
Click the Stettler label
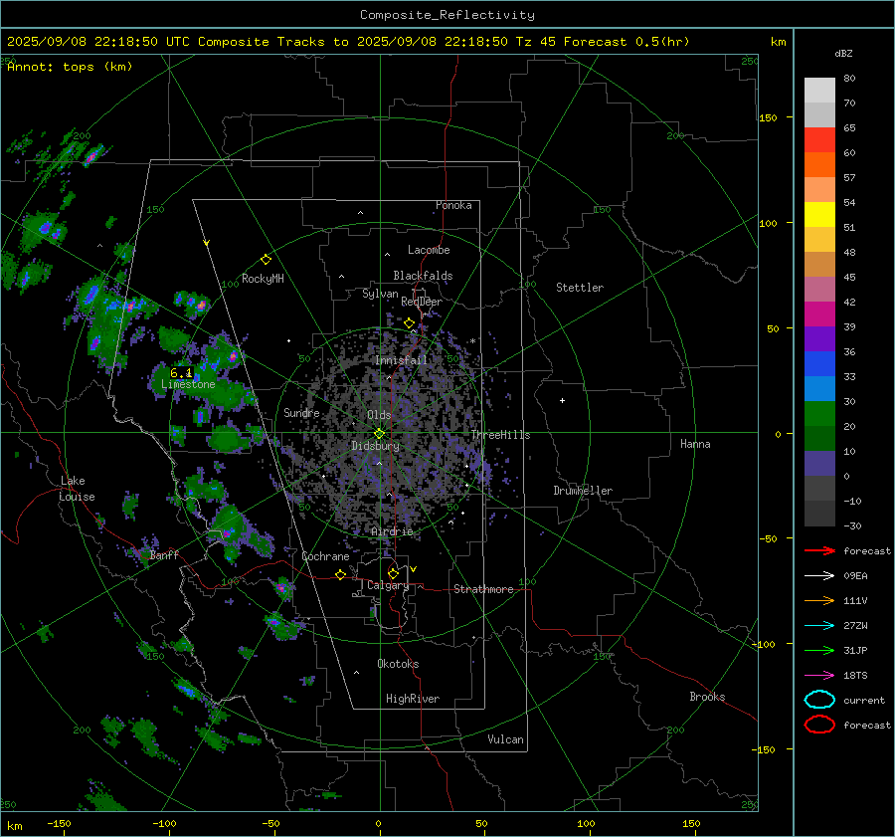coord(580,288)
